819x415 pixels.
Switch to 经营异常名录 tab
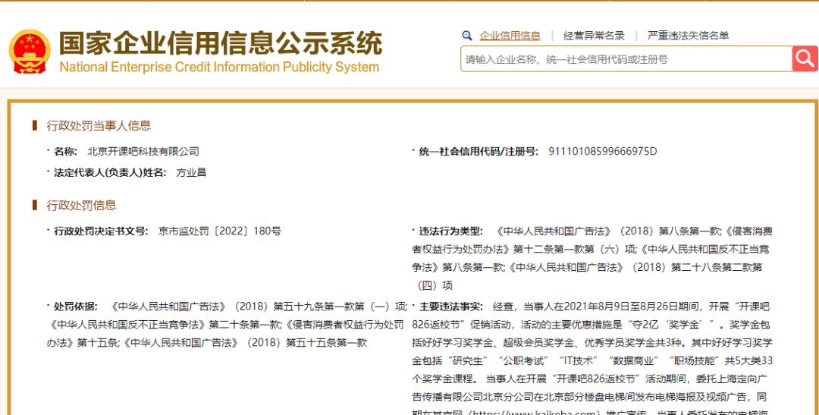(594, 36)
